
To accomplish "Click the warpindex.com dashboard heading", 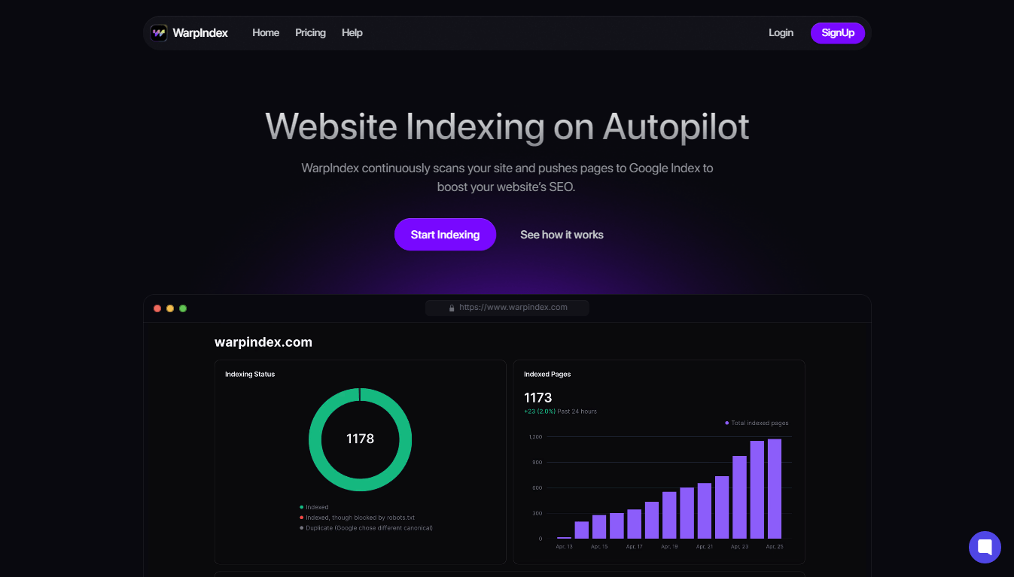I will coord(263,342).
